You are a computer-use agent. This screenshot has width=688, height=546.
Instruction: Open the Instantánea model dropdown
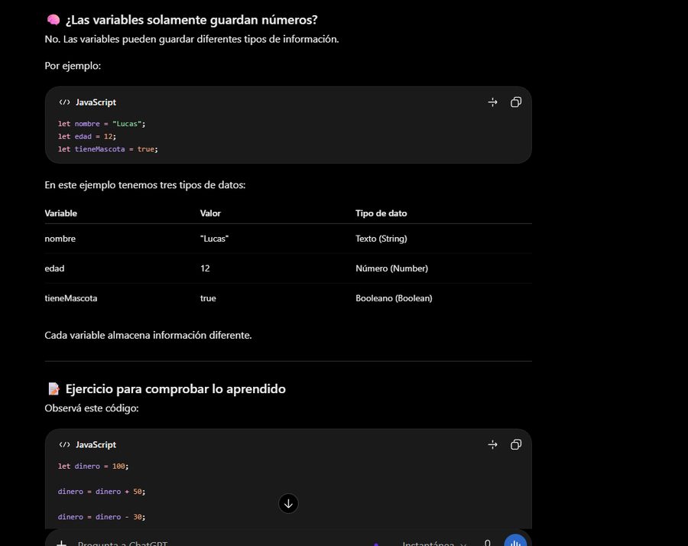[x=434, y=544]
